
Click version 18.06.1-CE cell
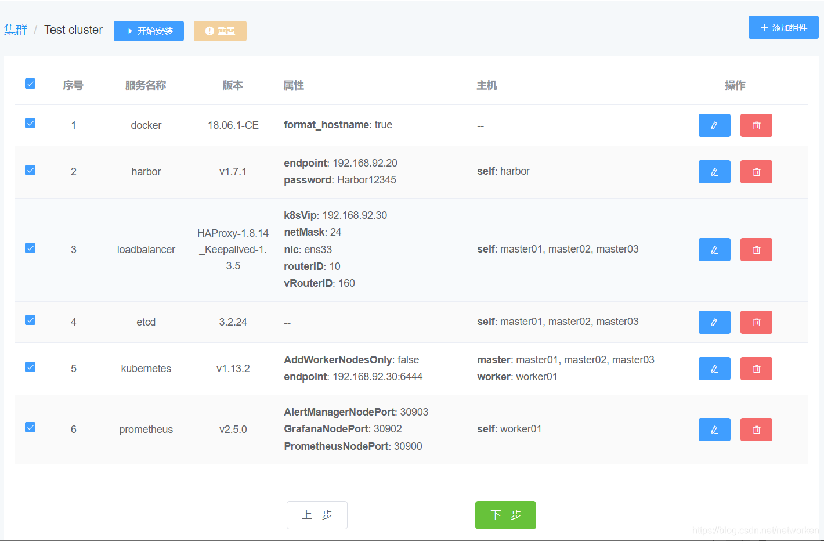point(233,125)
